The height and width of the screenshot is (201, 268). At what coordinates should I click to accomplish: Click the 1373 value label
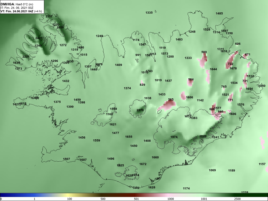tap(18, 69)
